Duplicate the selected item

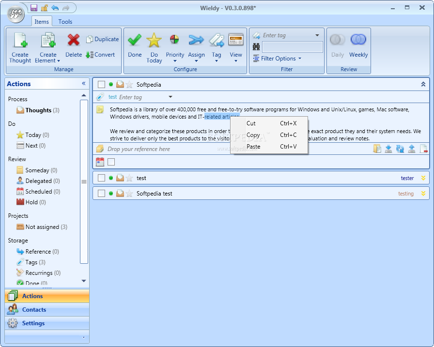(x=102, y=39)
